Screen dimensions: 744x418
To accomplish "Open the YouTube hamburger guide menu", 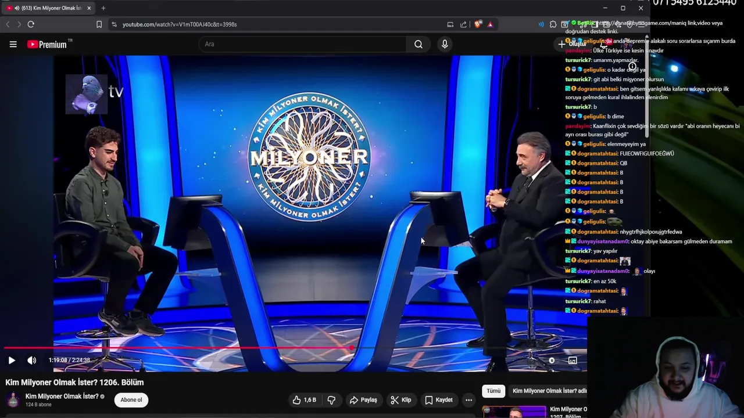I will pos(13,44).
